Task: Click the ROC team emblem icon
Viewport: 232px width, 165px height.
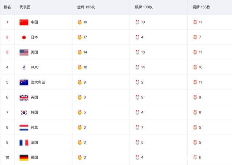Action: (24, 67)
